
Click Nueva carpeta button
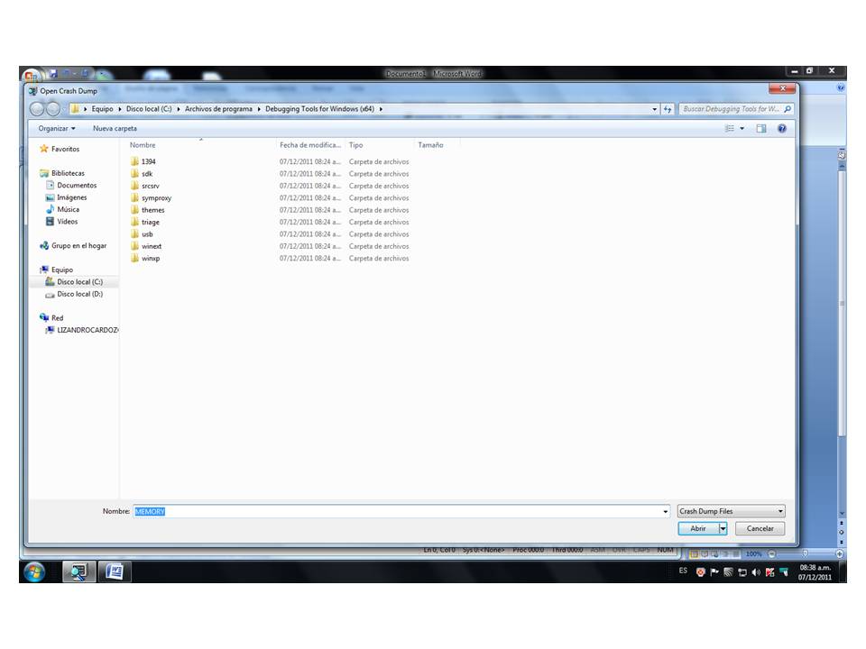click(115, 129)
